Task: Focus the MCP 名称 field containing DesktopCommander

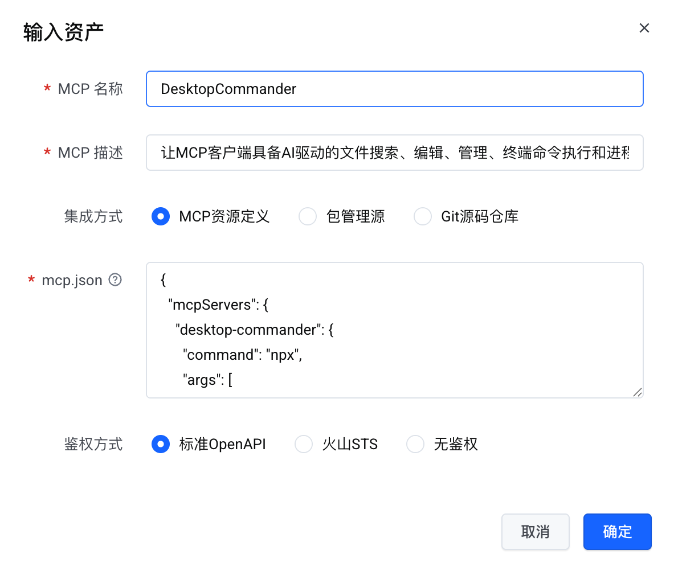Action: 394,89
